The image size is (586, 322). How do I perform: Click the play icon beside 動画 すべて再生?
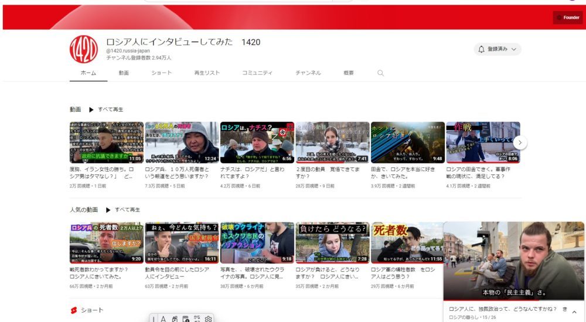point(91,109)
